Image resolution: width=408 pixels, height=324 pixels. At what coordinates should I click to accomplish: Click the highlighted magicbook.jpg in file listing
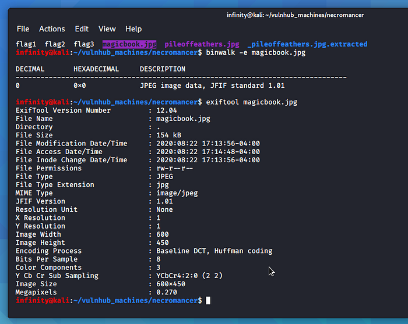coord(129,44)
